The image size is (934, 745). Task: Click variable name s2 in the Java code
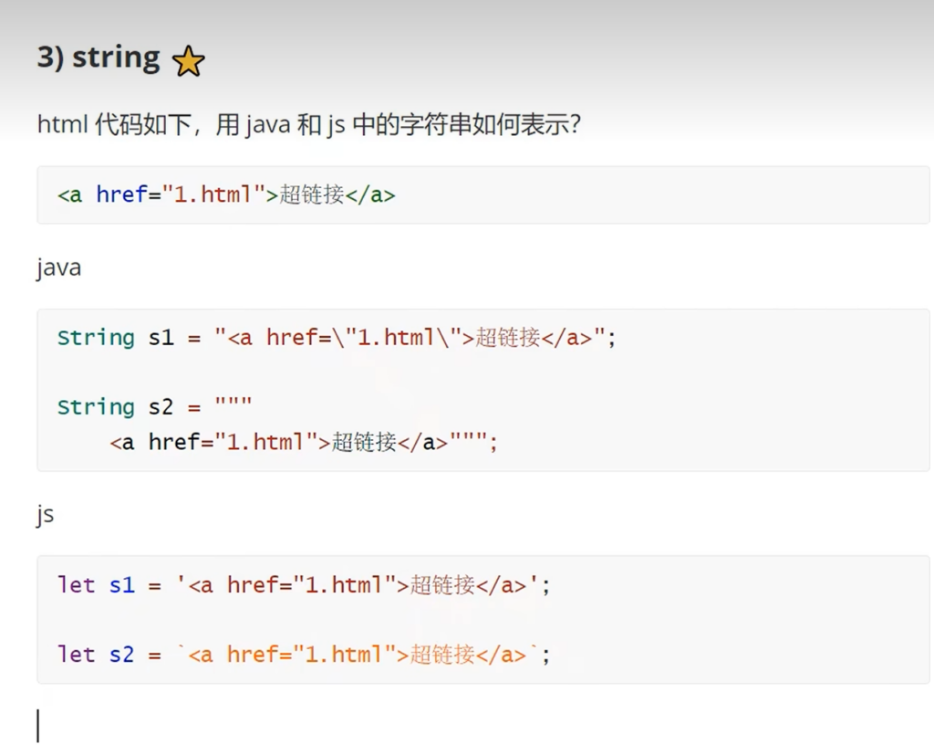161,407
